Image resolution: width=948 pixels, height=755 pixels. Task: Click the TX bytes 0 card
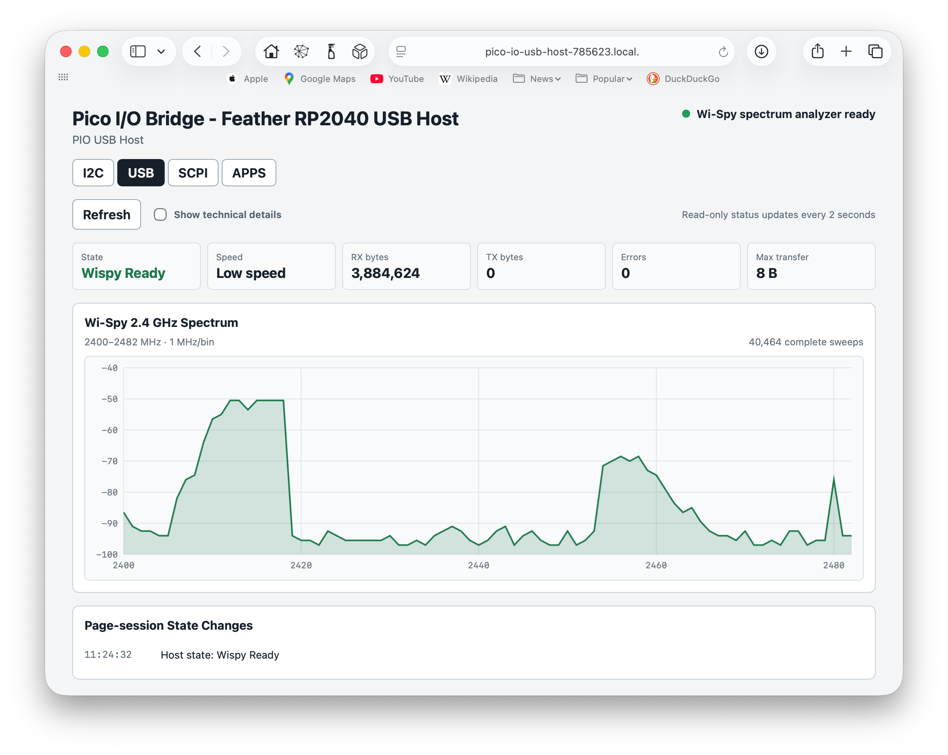tap(541, 266)
